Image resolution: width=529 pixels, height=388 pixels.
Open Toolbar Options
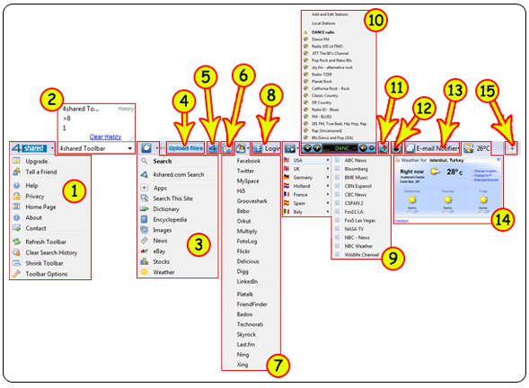click(x=46, y=274)
